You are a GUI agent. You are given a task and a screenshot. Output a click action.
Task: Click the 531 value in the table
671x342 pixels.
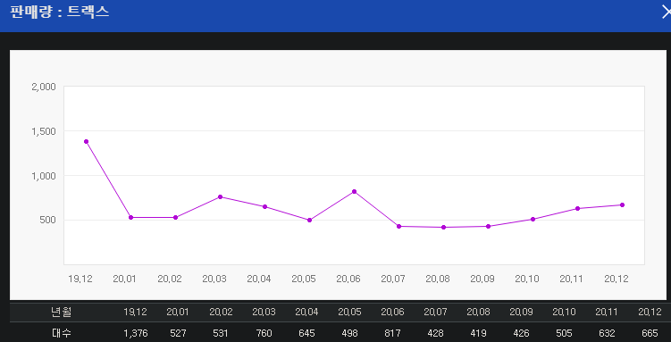coord(221,333)
